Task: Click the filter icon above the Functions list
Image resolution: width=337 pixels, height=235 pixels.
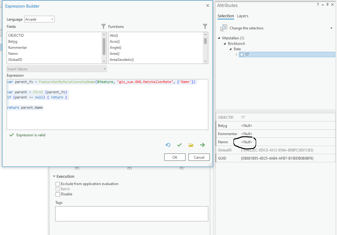Action: click(x=205, y=26)
